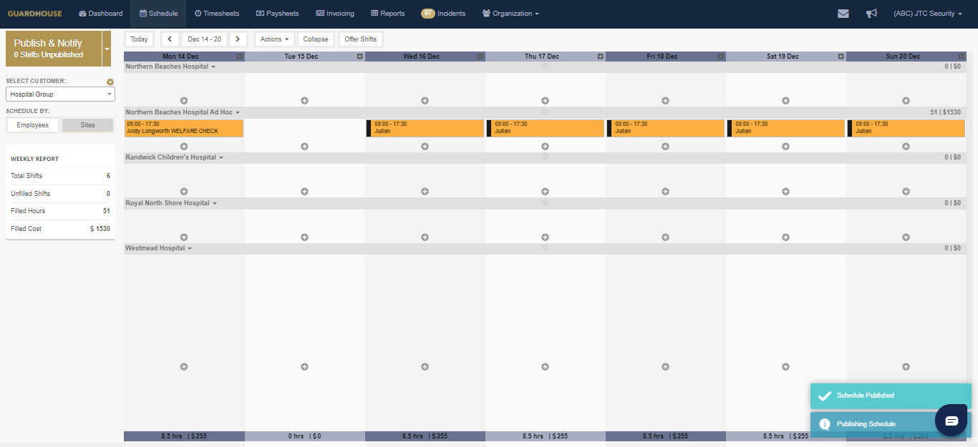
Task: Open Julian's shift on Thu 17 Dec
Action: pos(546,128)
